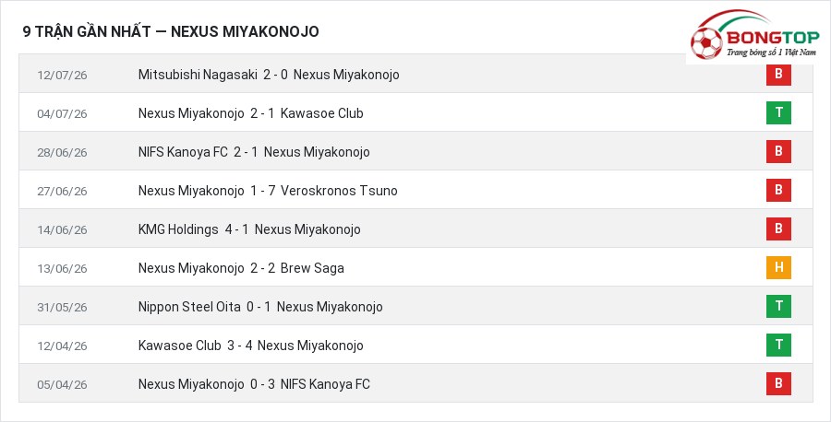Click the red B badge for 12/07/26 match
Screen dimensions: 831x422
(x=778, y=74)
